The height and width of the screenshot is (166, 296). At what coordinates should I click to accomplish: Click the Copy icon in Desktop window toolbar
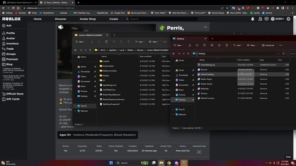pyautogui.click(x=197, y=45)
